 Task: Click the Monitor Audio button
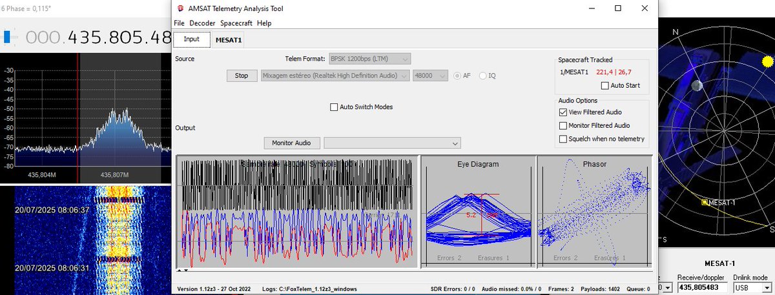pyautogui.click(x=292, y=143)
